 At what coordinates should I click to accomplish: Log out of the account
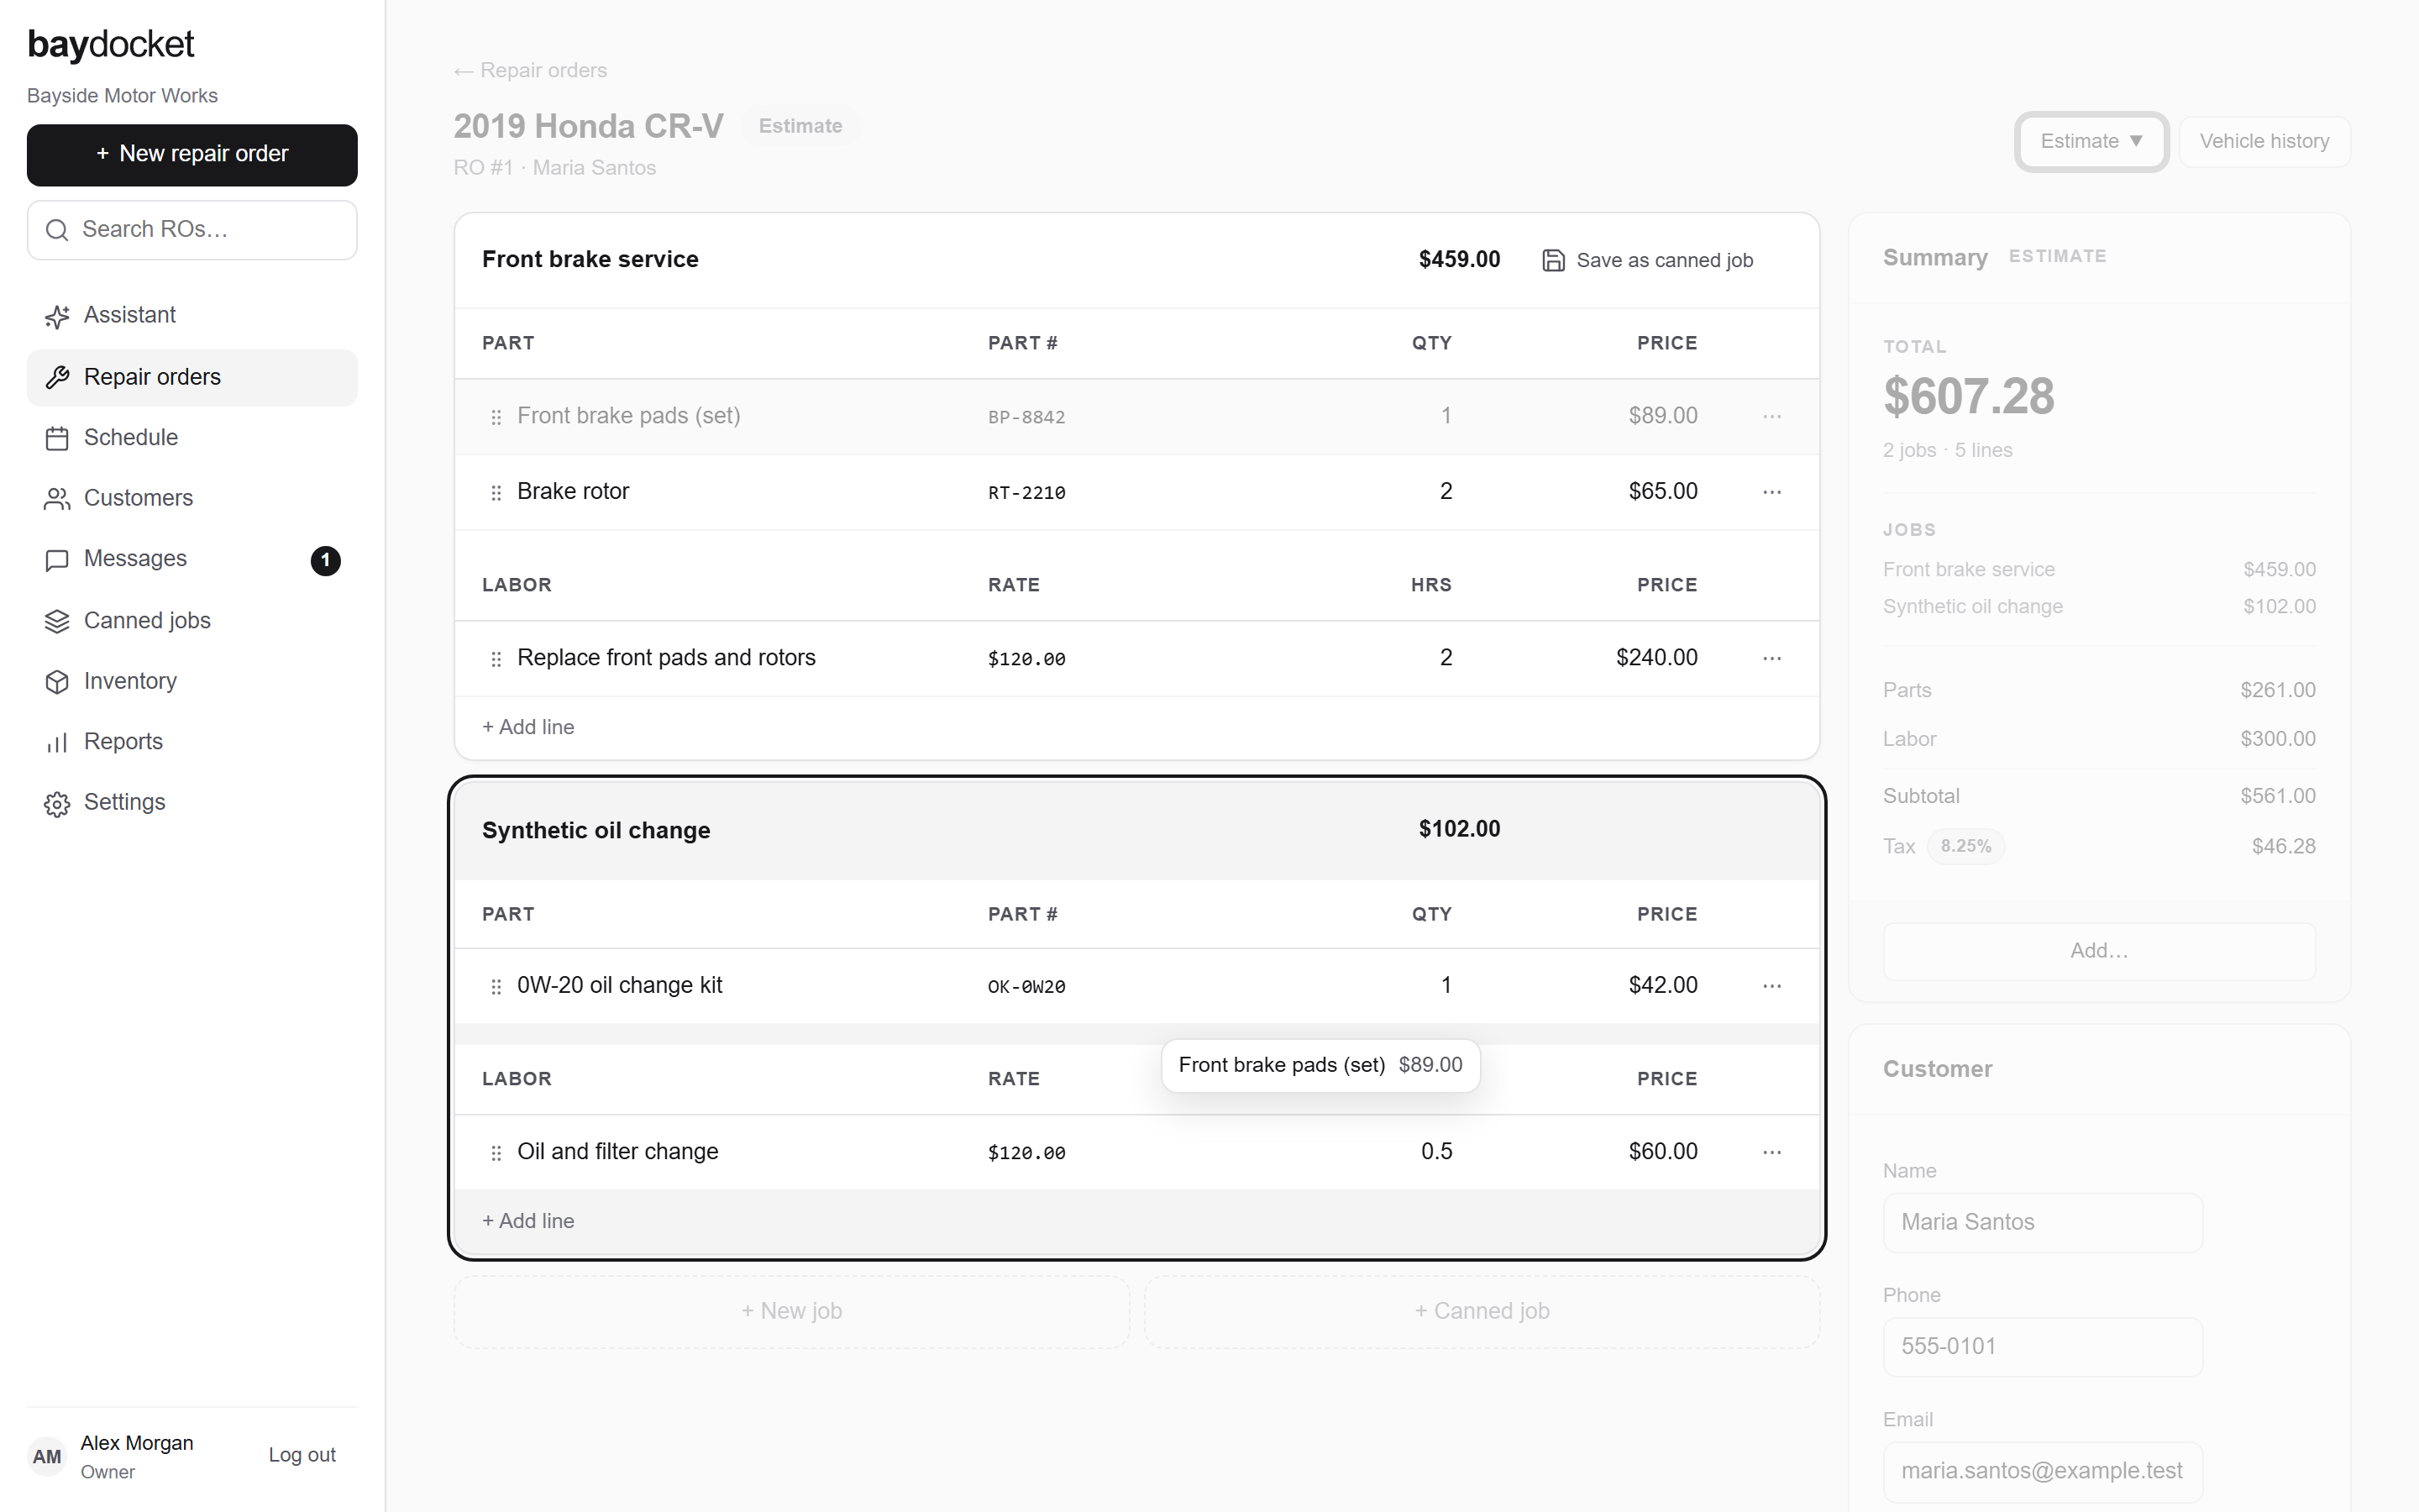pos(302,1456)
